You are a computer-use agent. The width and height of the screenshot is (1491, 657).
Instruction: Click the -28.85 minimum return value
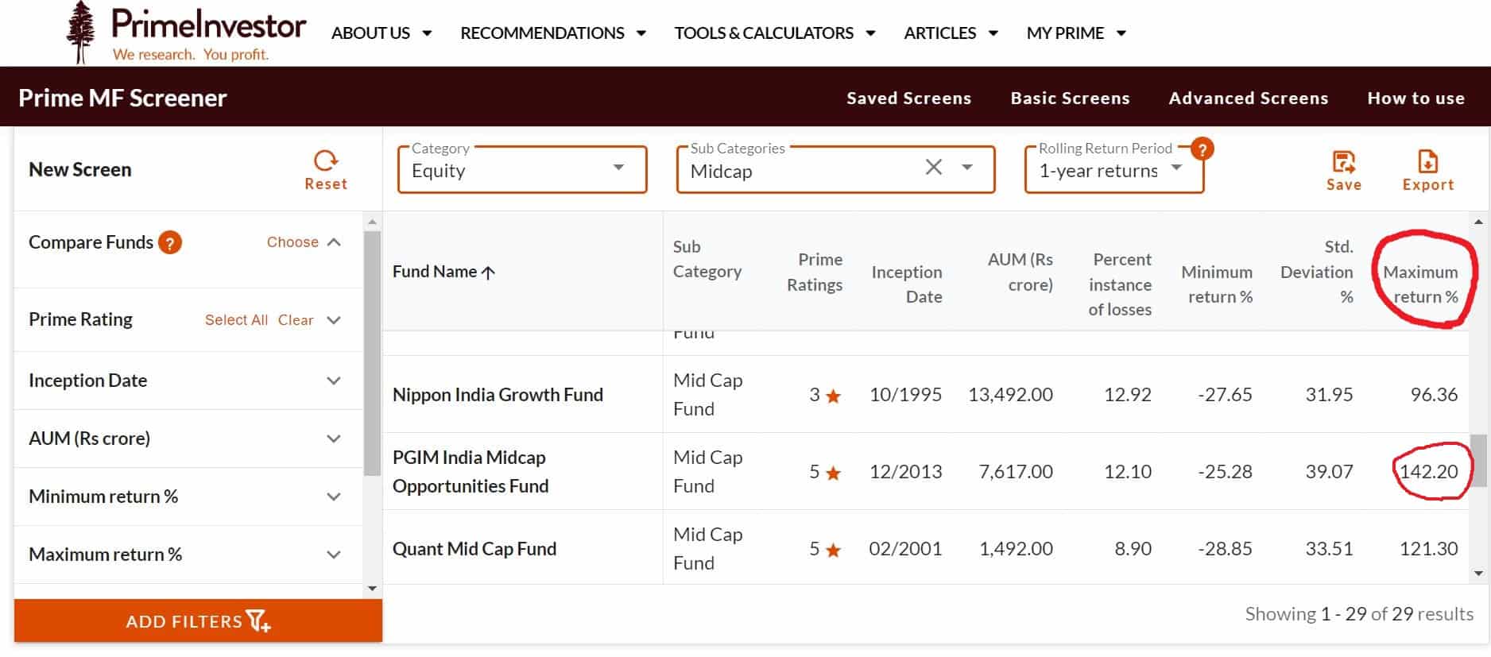point(1225,549)
